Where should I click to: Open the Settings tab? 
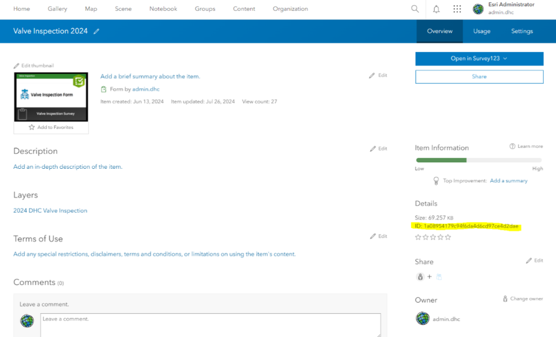point(521,31)
